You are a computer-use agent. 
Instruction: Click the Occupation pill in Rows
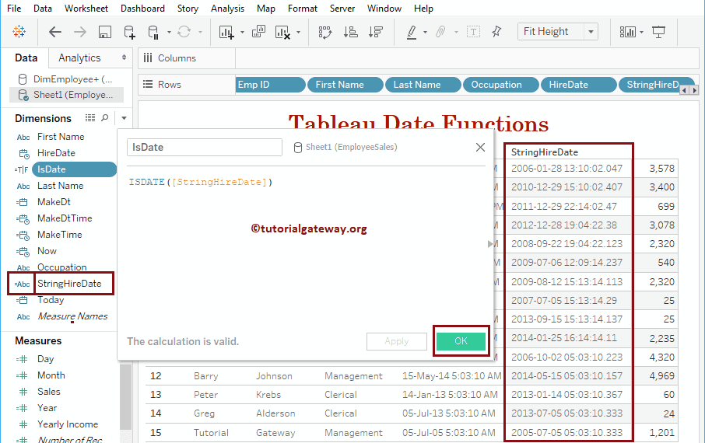point(500,85)
